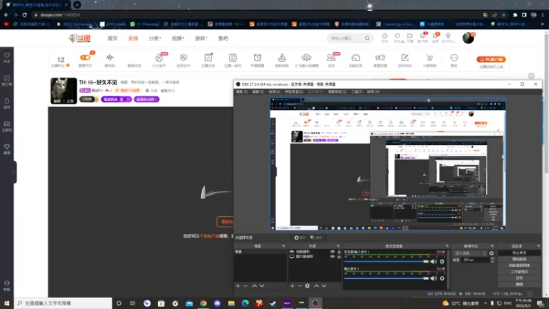549x309 pixels.
Task: Open OBS 檔案(F) File menu
Action: [x=242, y=92]
